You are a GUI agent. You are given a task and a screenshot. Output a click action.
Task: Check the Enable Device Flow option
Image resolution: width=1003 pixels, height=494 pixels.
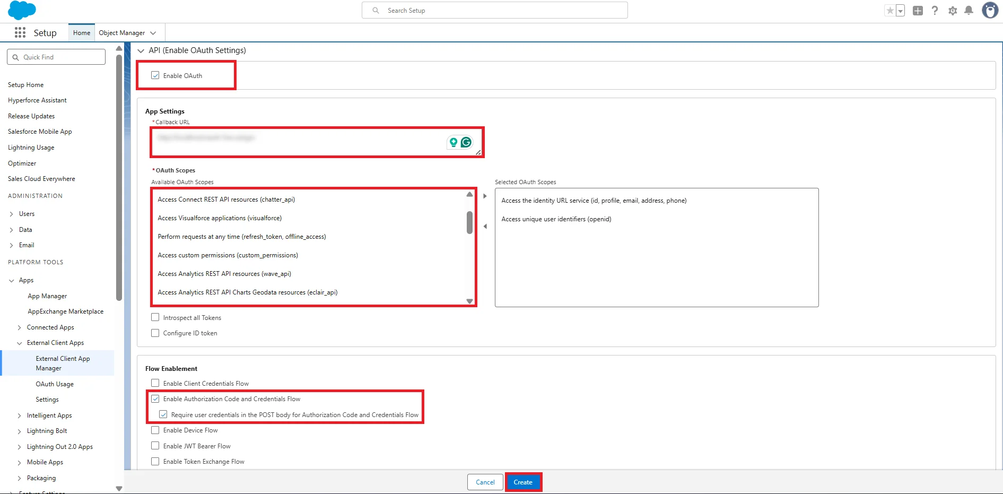pyautogui.click(x=155, y=430)
